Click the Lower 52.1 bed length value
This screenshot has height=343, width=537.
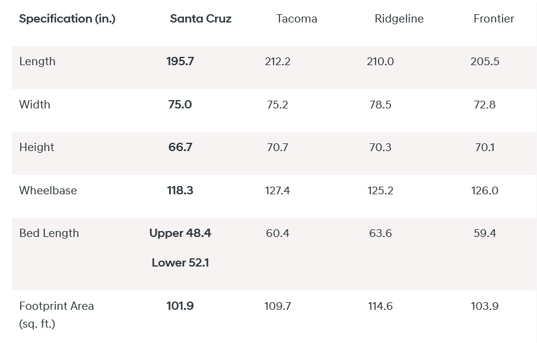coord(180,263)
